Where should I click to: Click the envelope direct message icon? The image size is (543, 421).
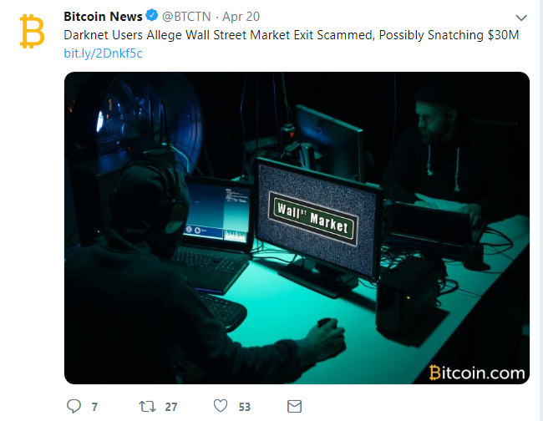coord(294,406)
